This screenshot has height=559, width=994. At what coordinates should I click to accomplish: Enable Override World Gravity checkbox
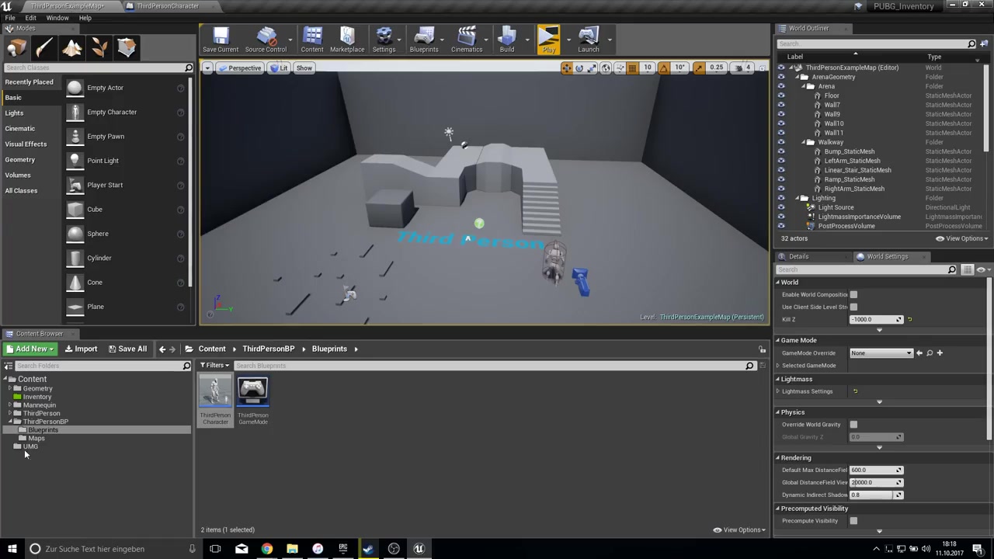(853, 425)
